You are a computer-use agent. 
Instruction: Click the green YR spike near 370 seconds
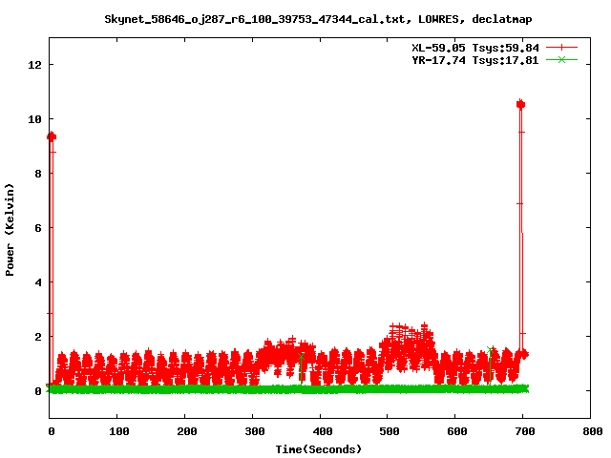tap(301, 356)
